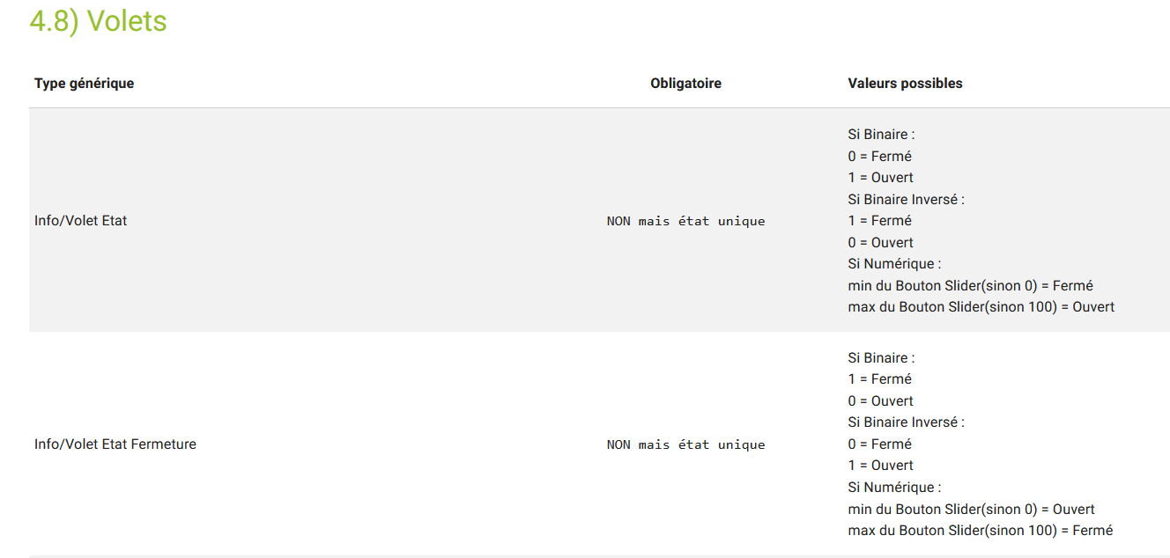Select the "Info/Volet Etat" row label
The width and height of the screenshot is (1170, 558).
pos(80,221)
